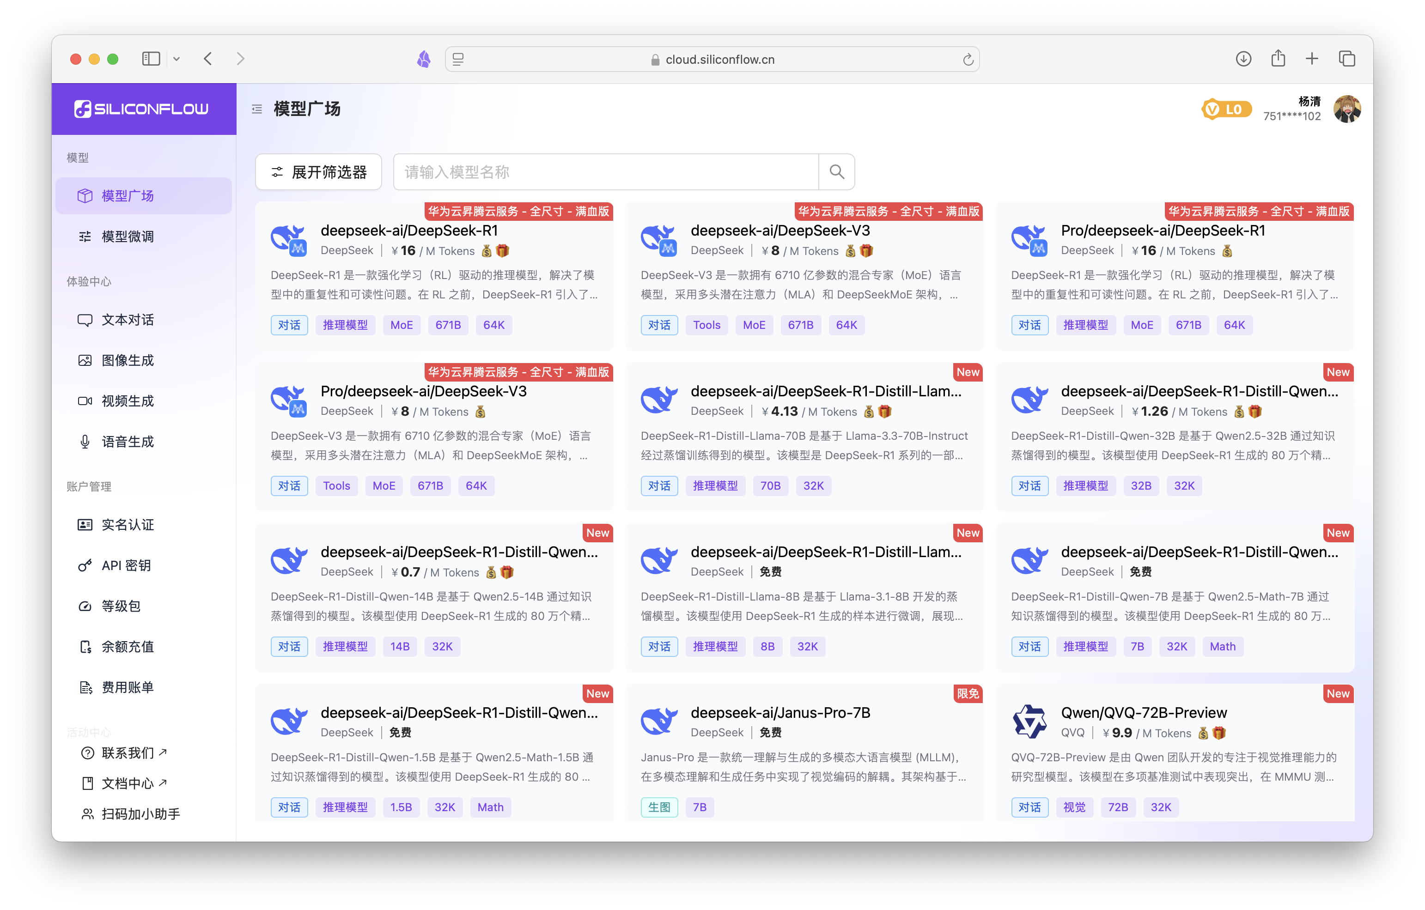Select 模型广场 in the sidebar
The image size is (1425, 910).
click(x=144, y=196)
